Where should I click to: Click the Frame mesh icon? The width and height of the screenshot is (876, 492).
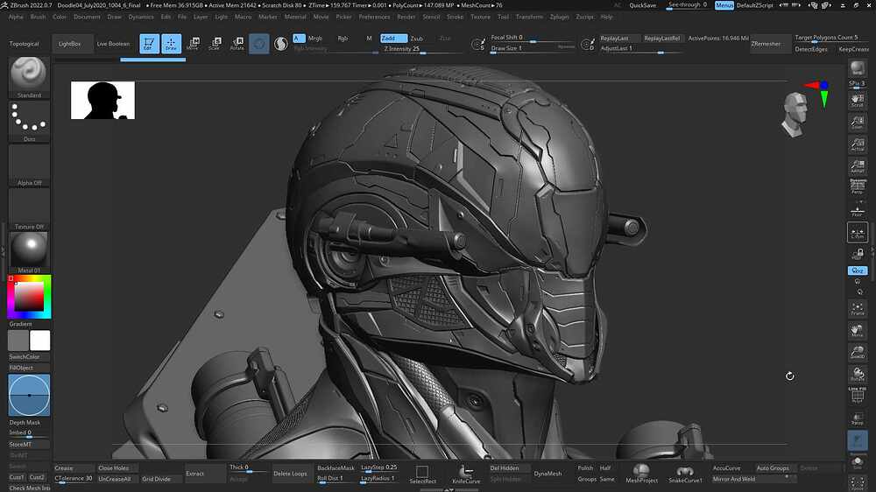pos(857,309)
